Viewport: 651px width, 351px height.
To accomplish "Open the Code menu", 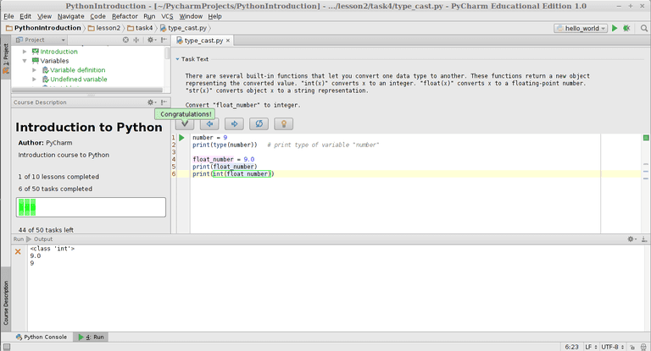I will click(x=97, y=16).
